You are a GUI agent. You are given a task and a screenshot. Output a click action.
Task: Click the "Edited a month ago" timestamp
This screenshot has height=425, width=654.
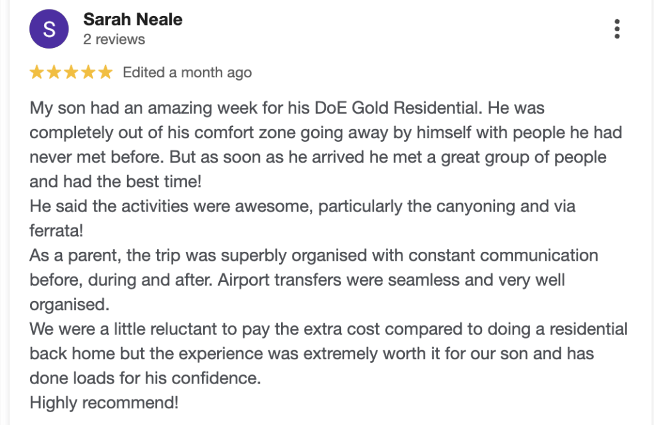pos(187,73)
